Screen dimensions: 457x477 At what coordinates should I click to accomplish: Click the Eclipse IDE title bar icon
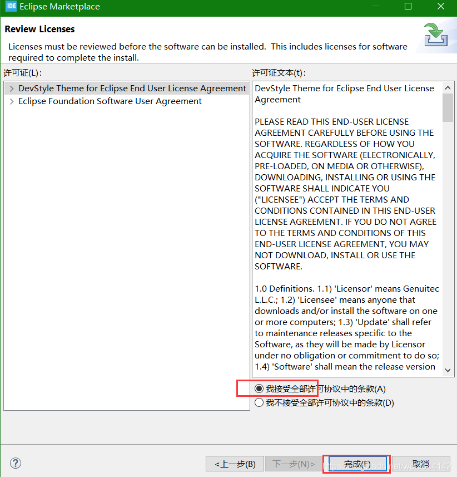coord(11,6)
